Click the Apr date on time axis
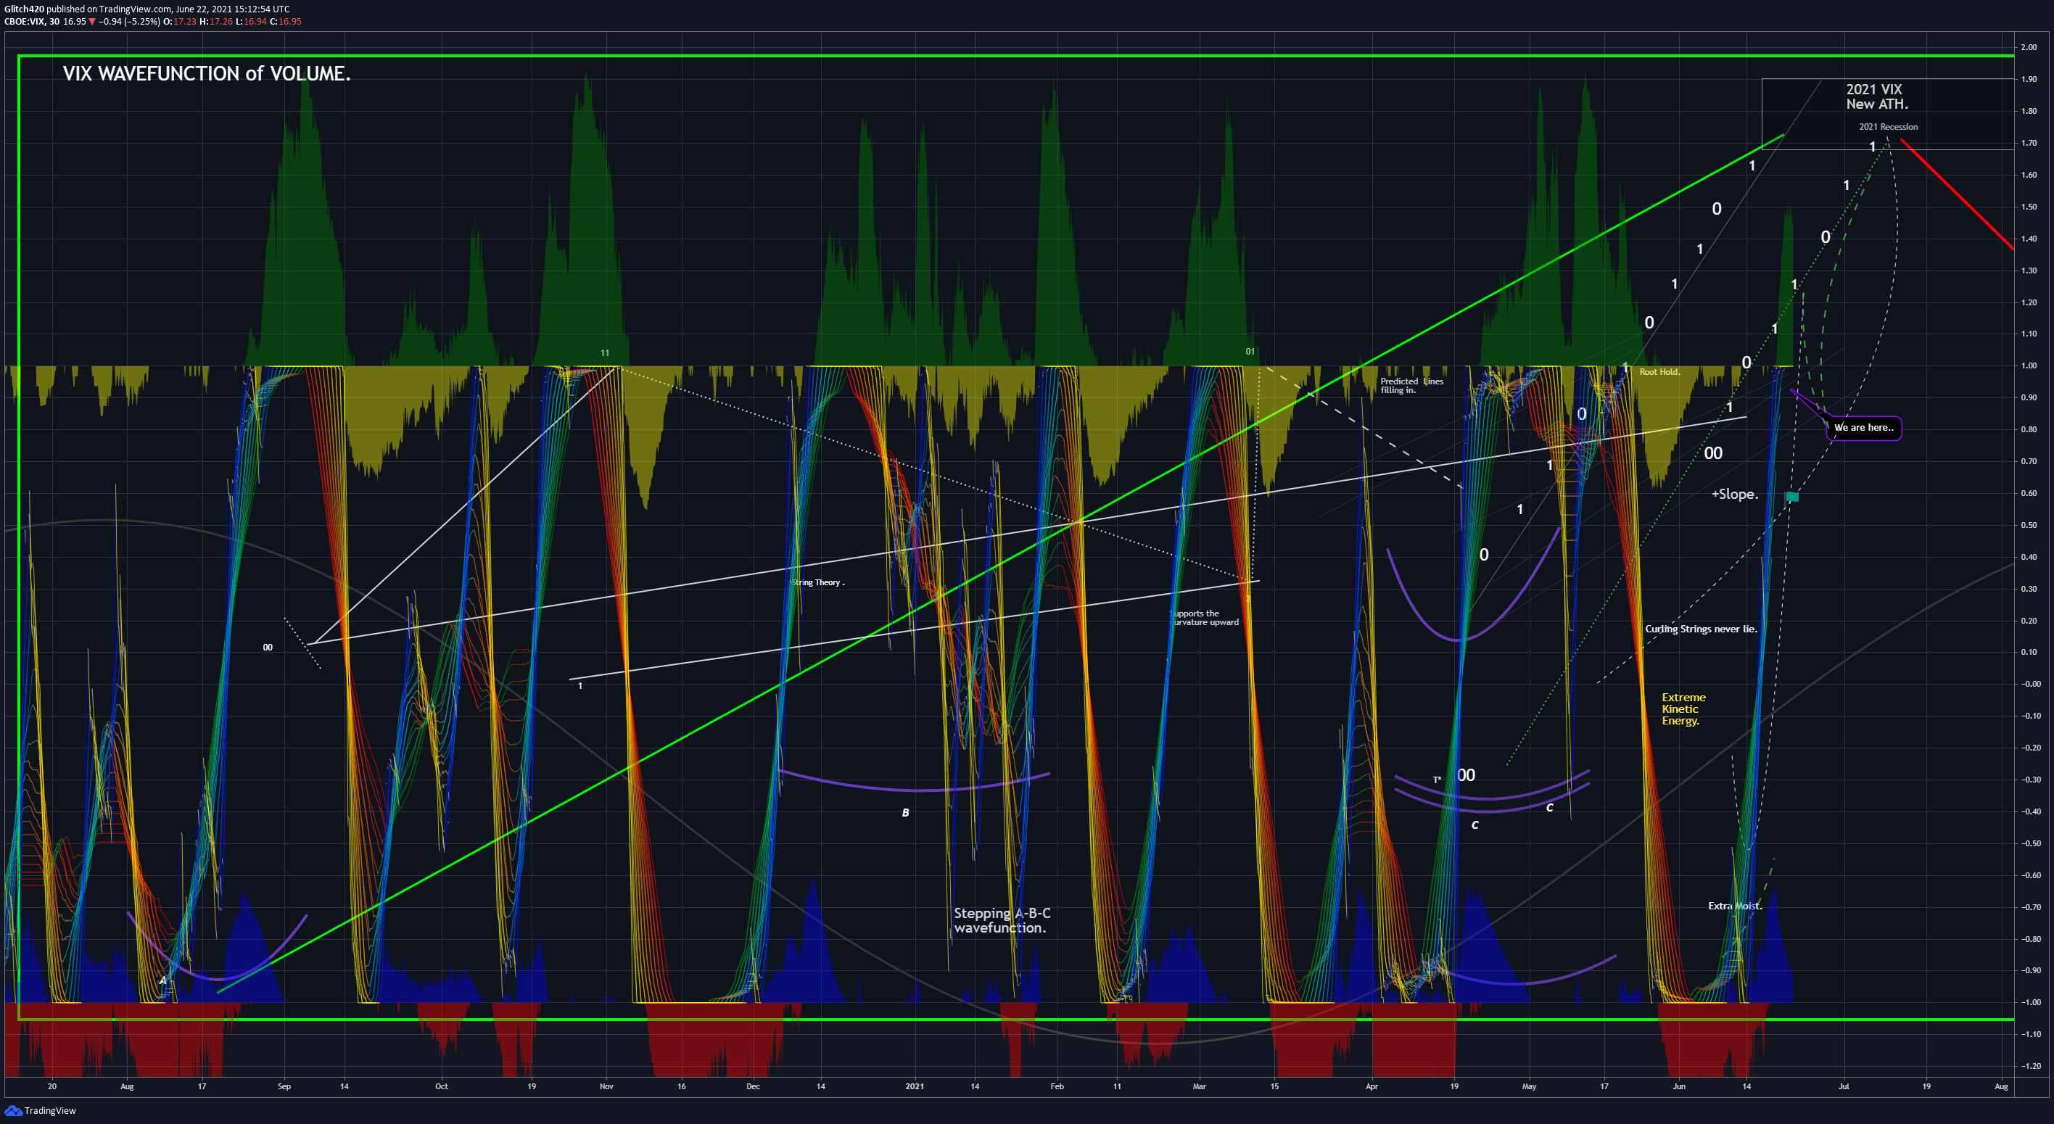The height and width of the screenshot is (1124, 2054). click(x=1372, y=1086)
